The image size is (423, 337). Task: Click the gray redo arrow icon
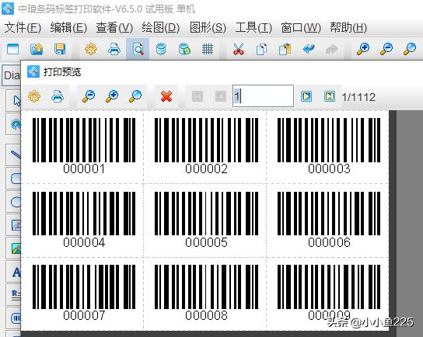(332, 49)
